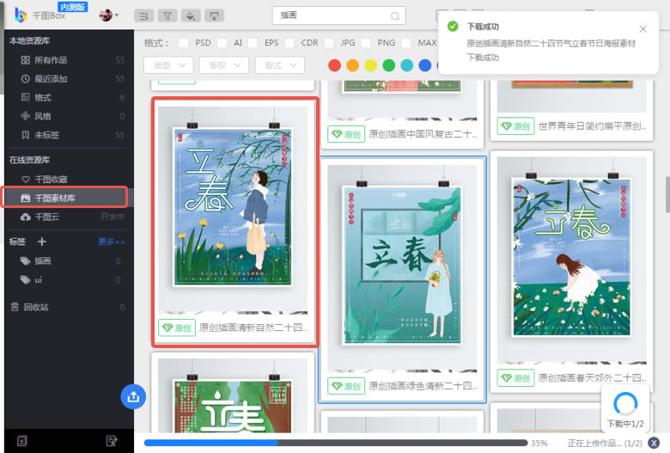Select the cyan color filter

pos(407,65)
